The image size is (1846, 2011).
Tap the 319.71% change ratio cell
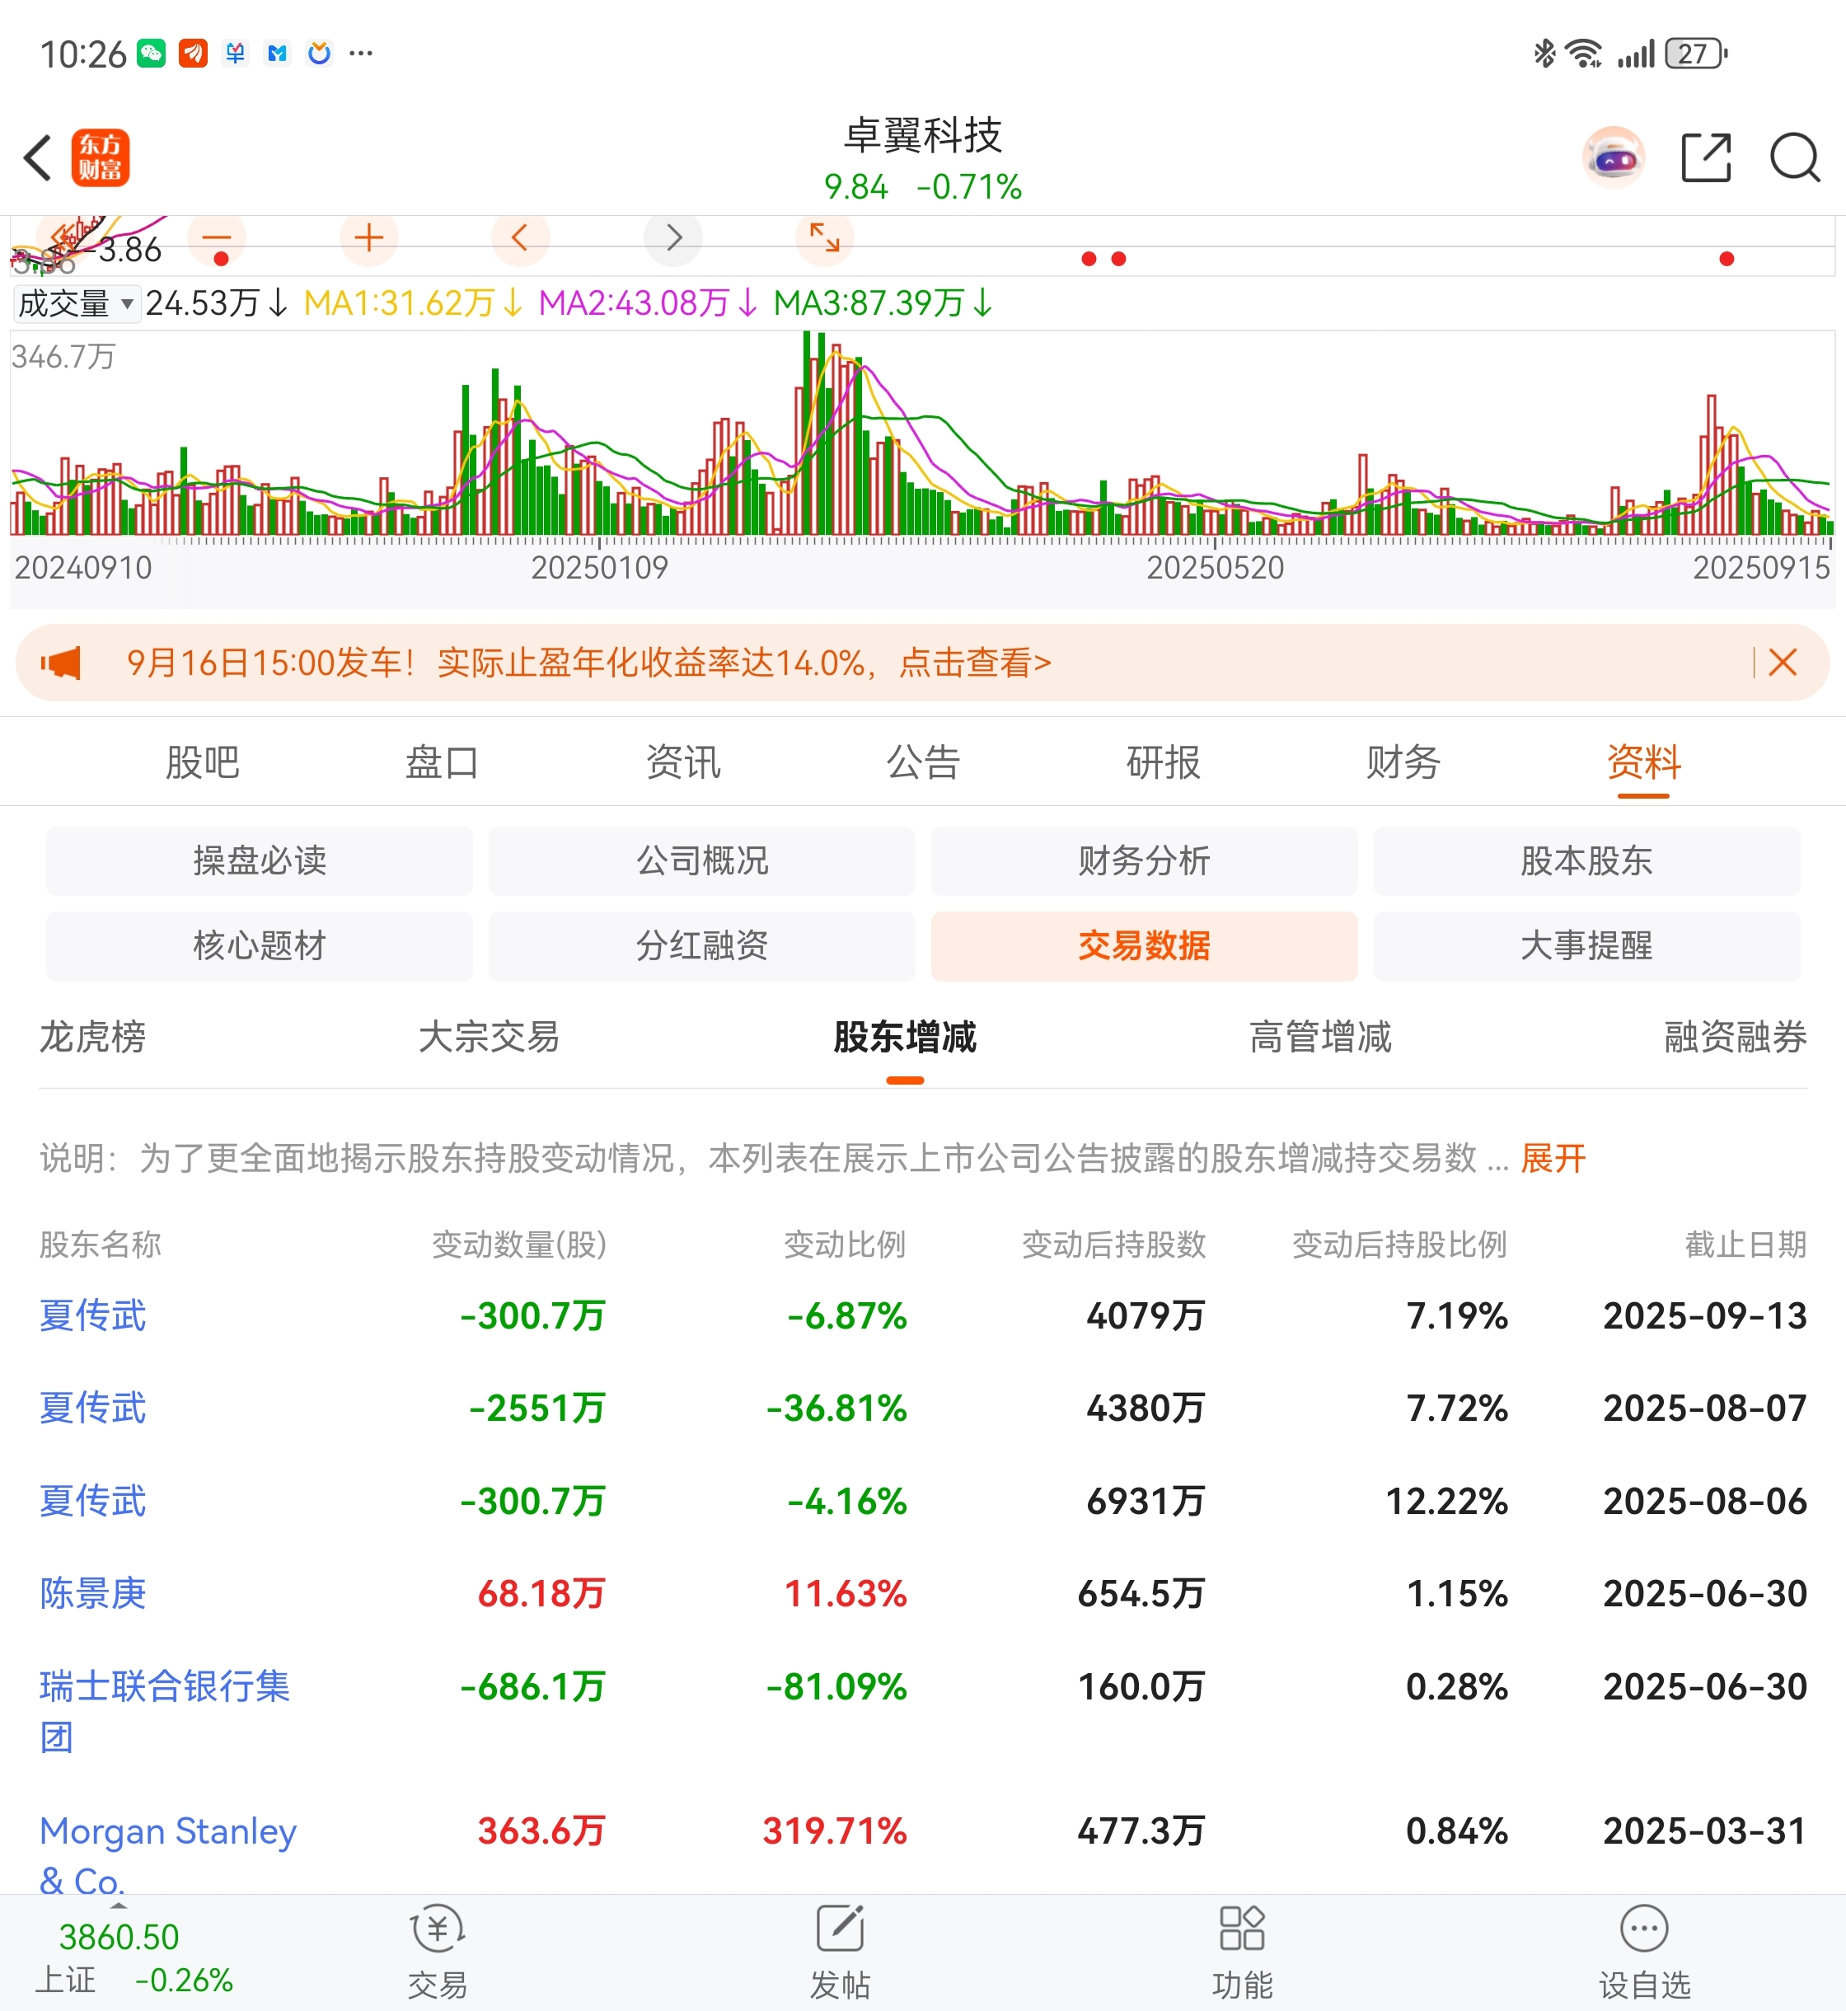pos(835,1831)
